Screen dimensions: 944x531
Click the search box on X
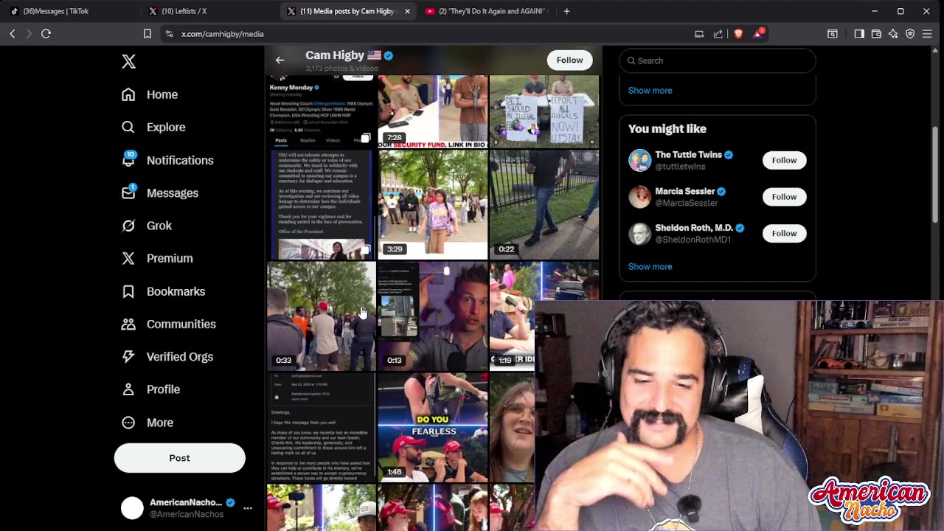pyautogui.click(x=718, y=60)
